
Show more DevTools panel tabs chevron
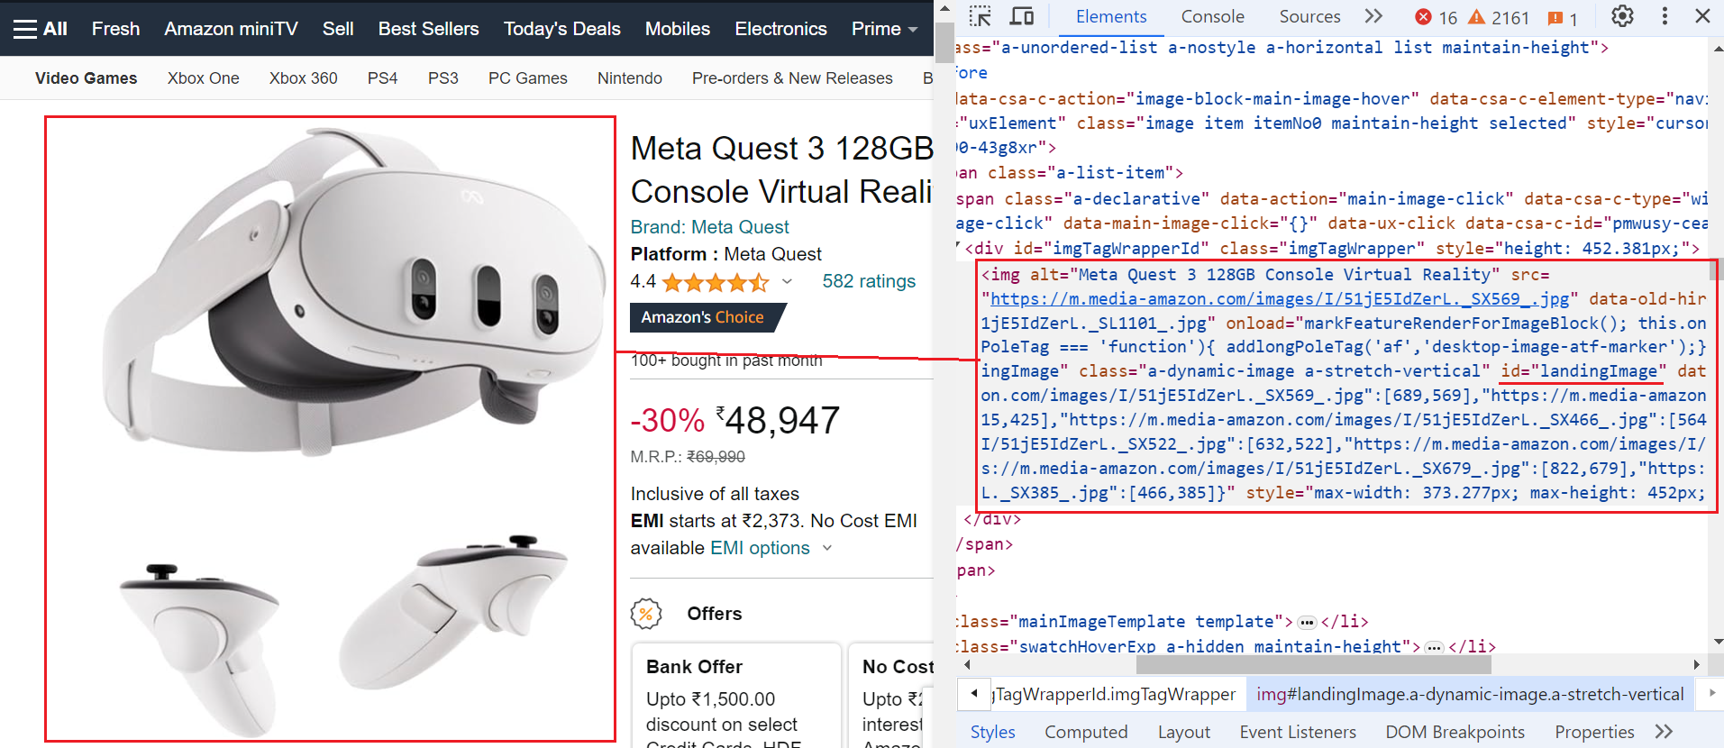pos(1373,16)
